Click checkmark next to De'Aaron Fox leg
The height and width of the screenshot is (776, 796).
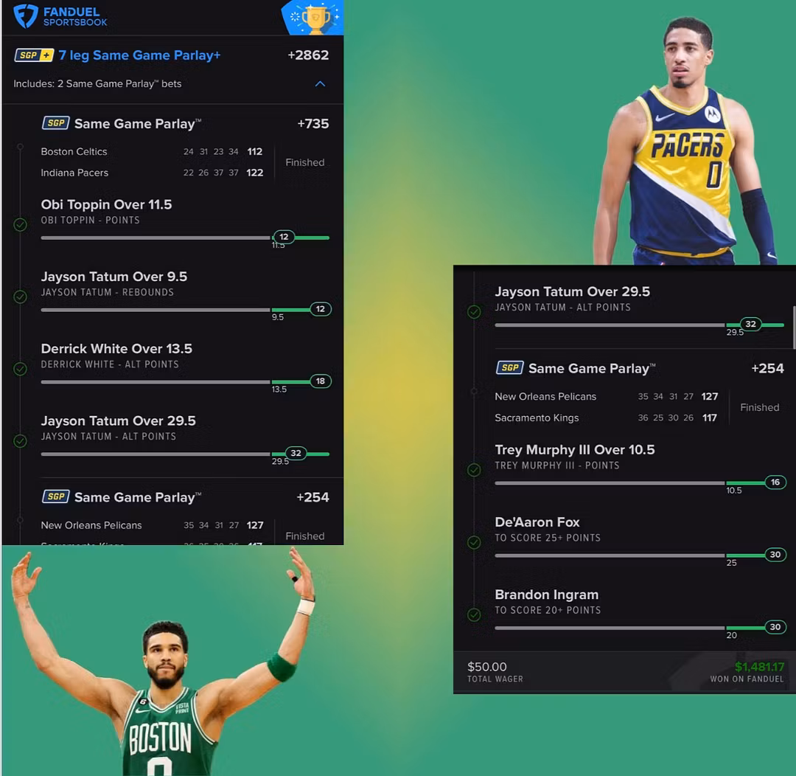click(475, 542)
